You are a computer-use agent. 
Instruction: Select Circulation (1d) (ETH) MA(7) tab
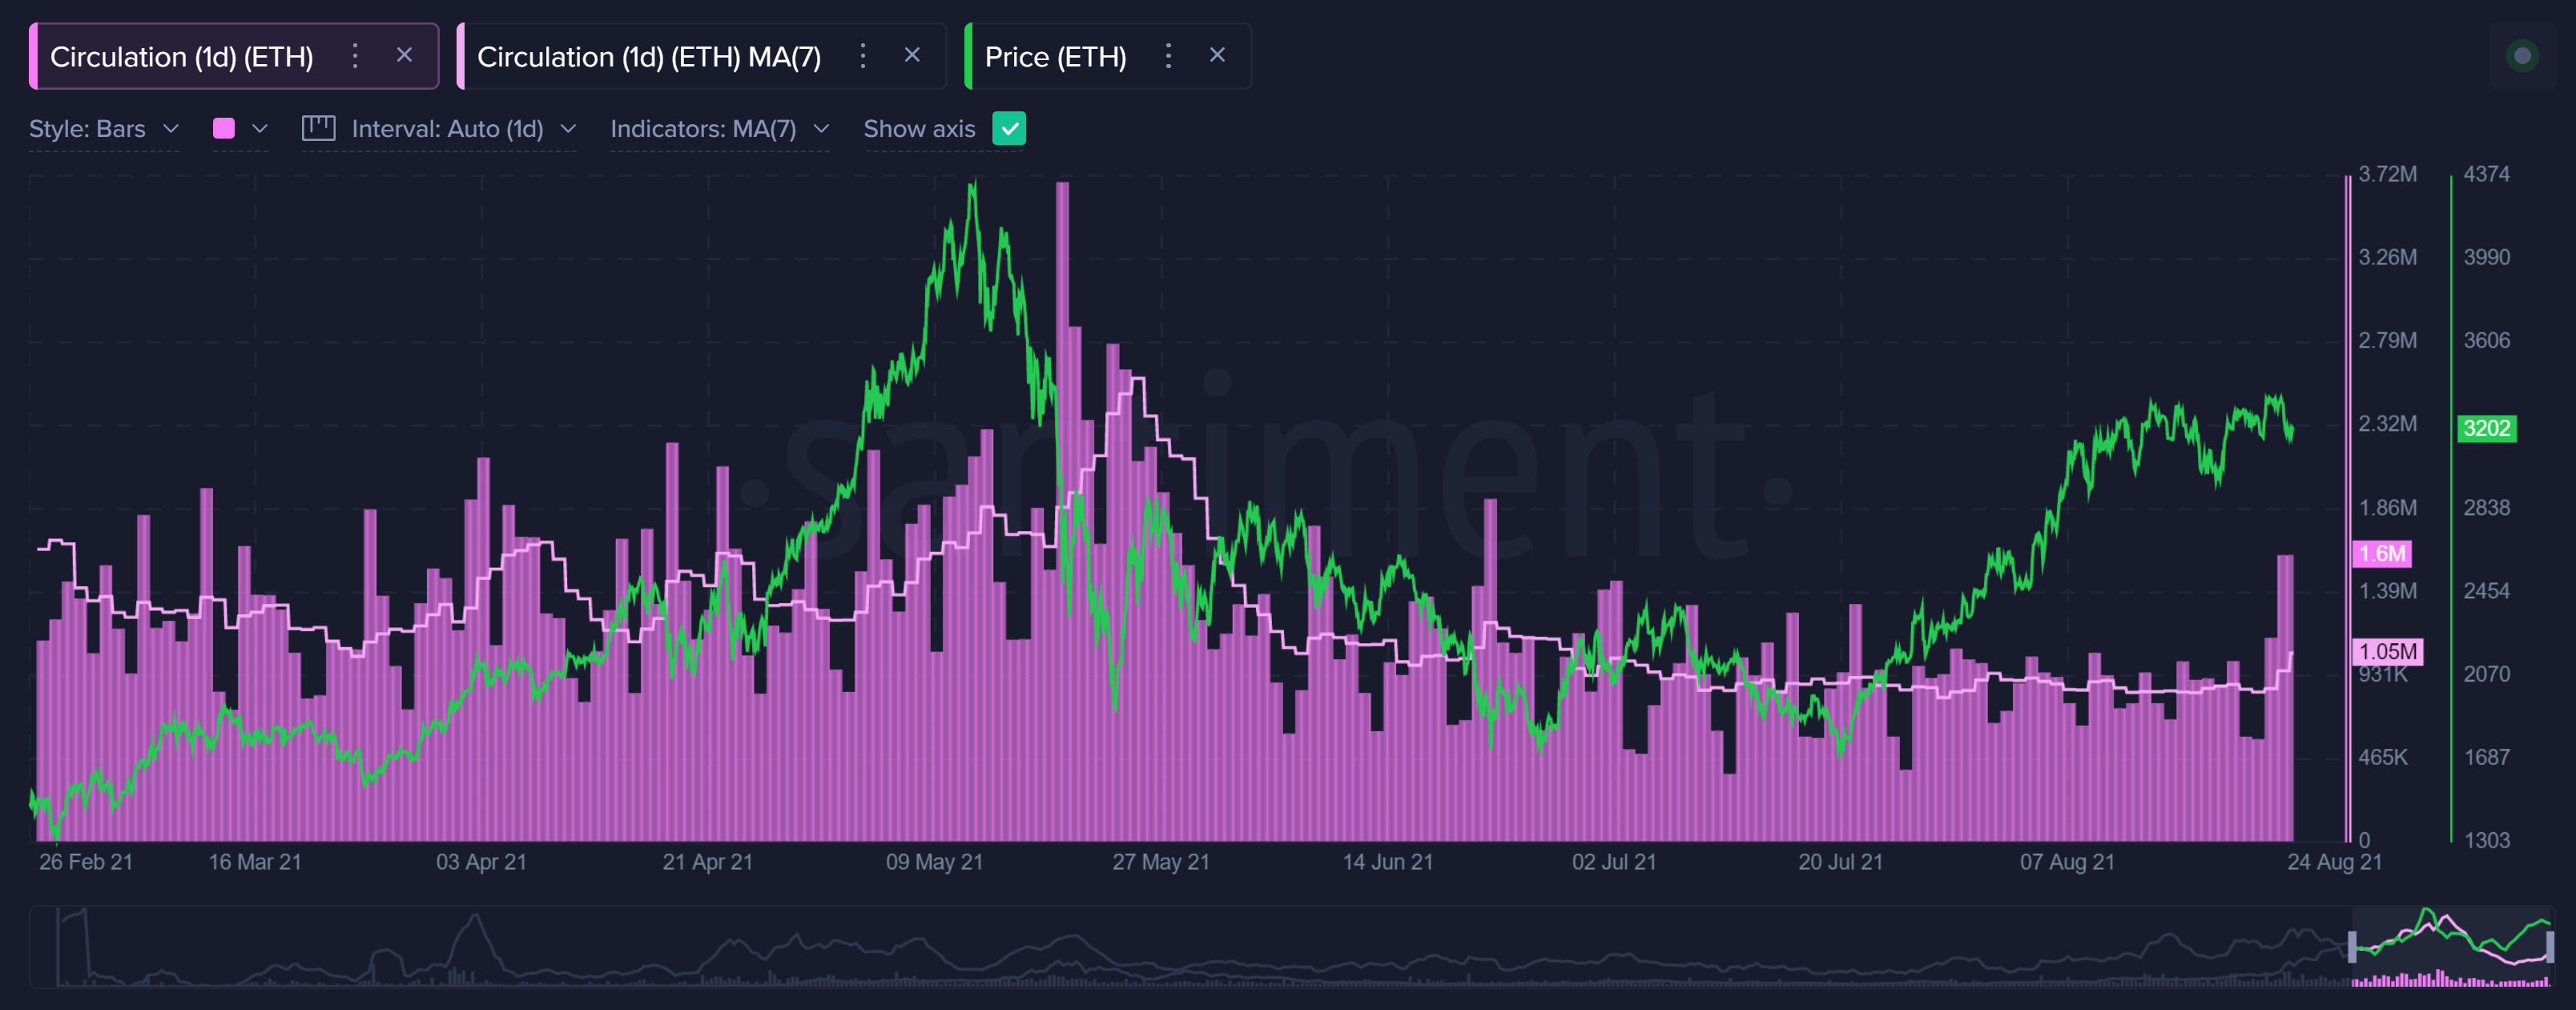click(648, 57)
